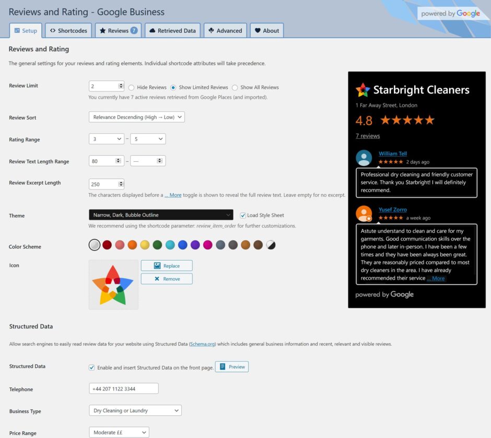Click the rating star icons in preview
The height and width of the screenshot is (438, 491).
pyautogui.click(x=407, y=120)
